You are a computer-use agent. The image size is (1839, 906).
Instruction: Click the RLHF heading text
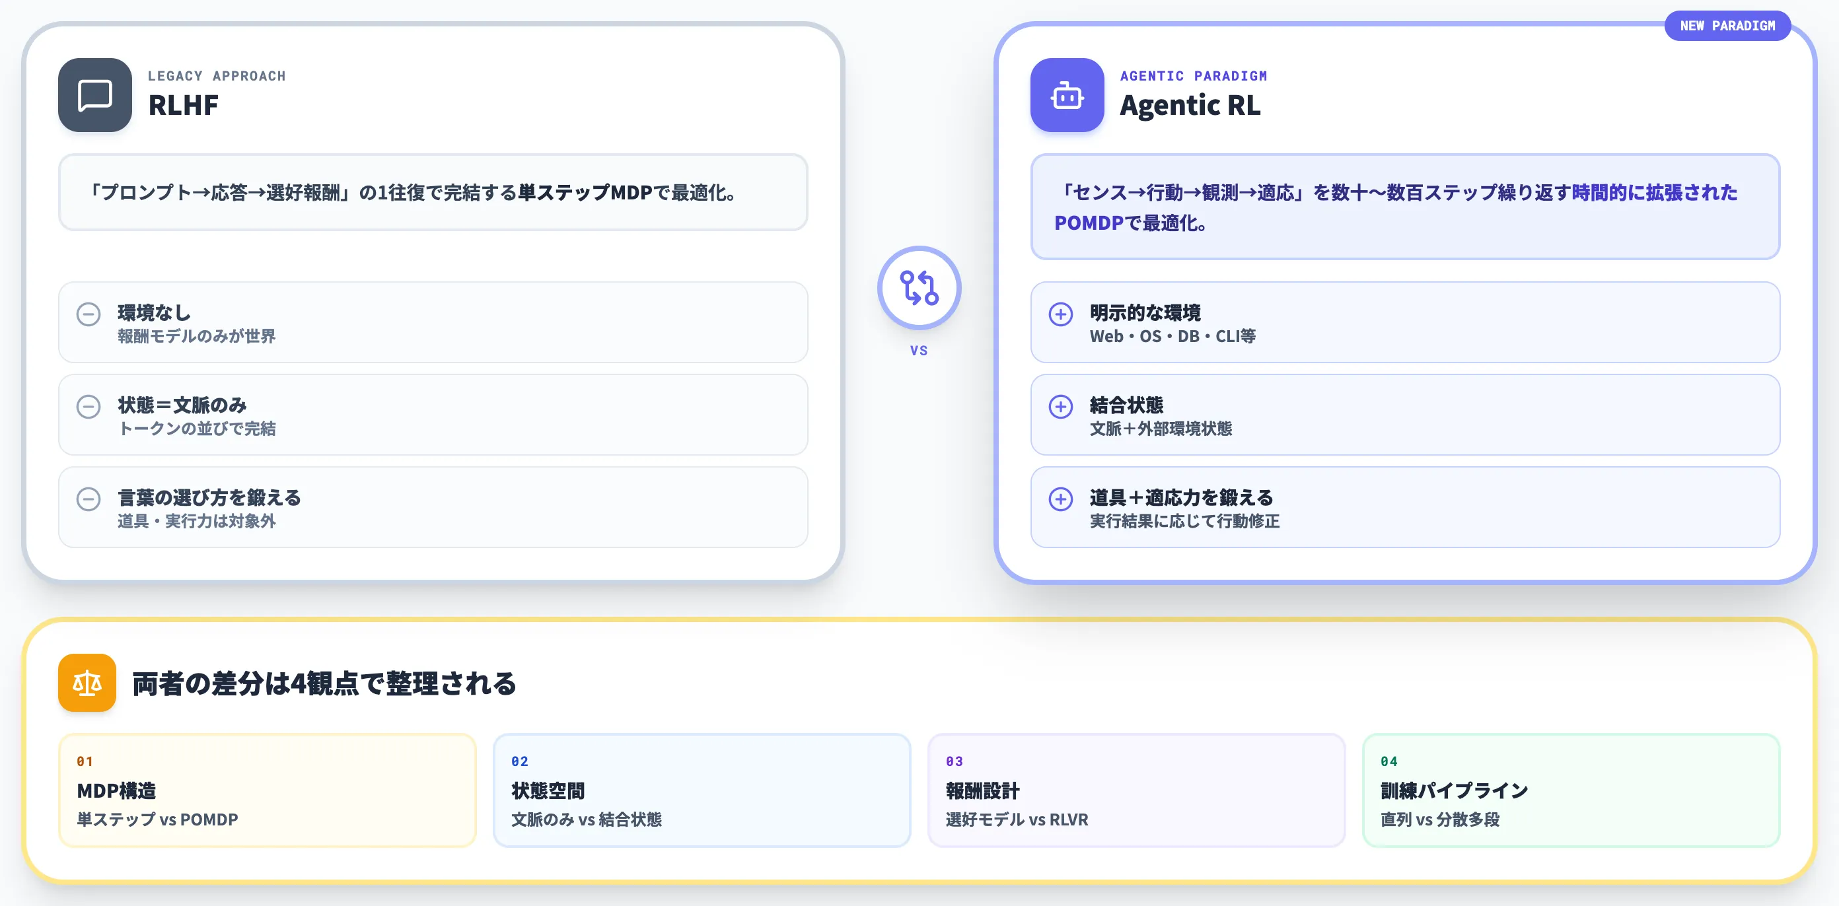tap(184, 105)
